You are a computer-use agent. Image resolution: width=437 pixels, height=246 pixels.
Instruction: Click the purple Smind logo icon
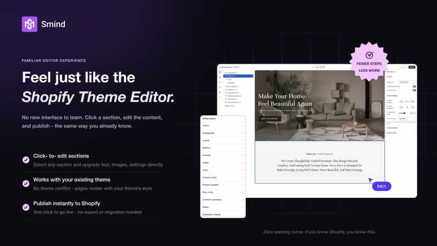tap(30, 24)
